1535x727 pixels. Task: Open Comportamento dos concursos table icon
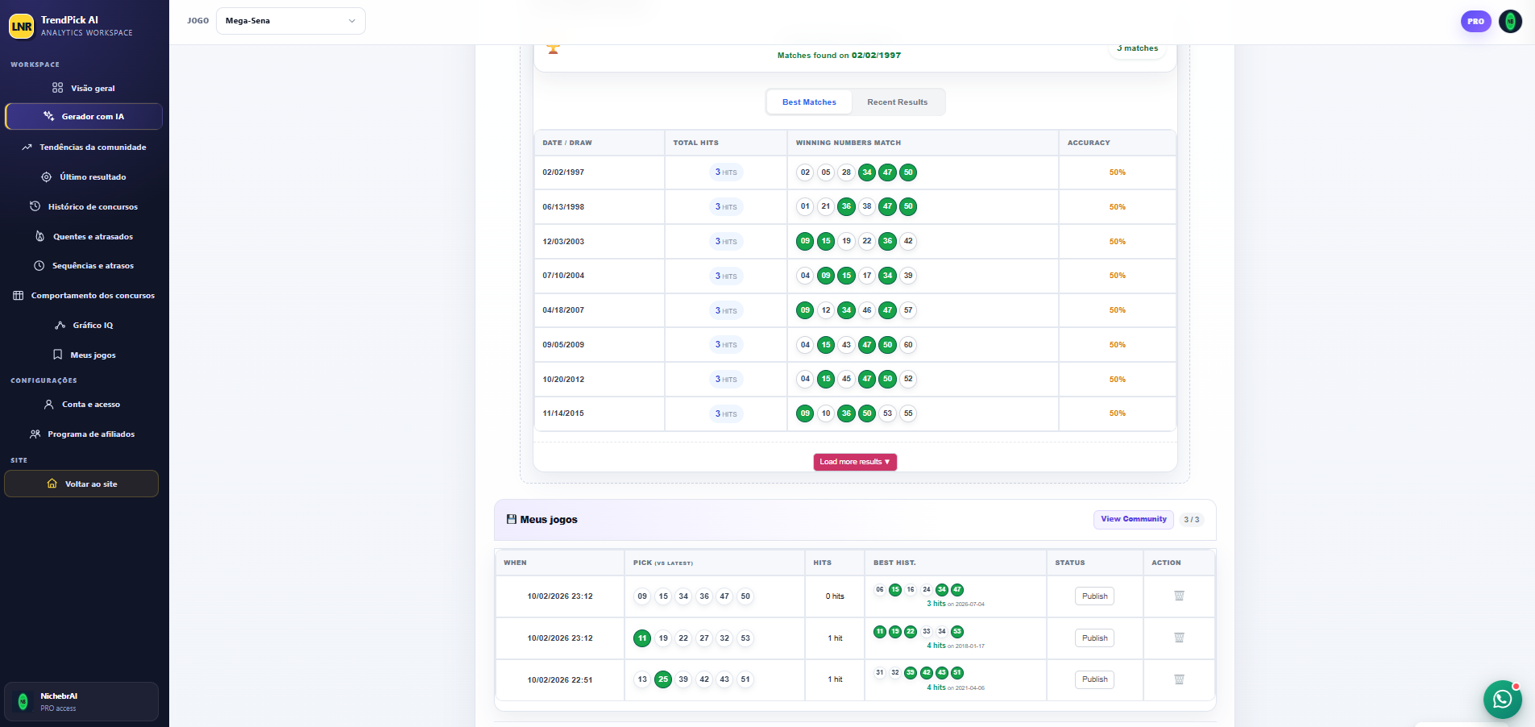click(18, 296)
